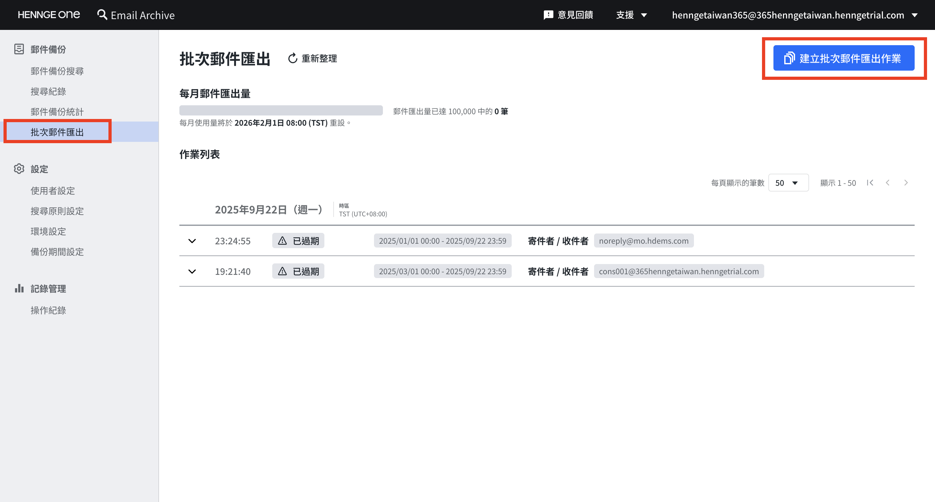Go to previous page arrow
The height and width of the screenshot is (502, 935).
coord(887,183)
